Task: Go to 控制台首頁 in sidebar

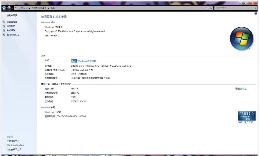Action: [x=12, y=15]
